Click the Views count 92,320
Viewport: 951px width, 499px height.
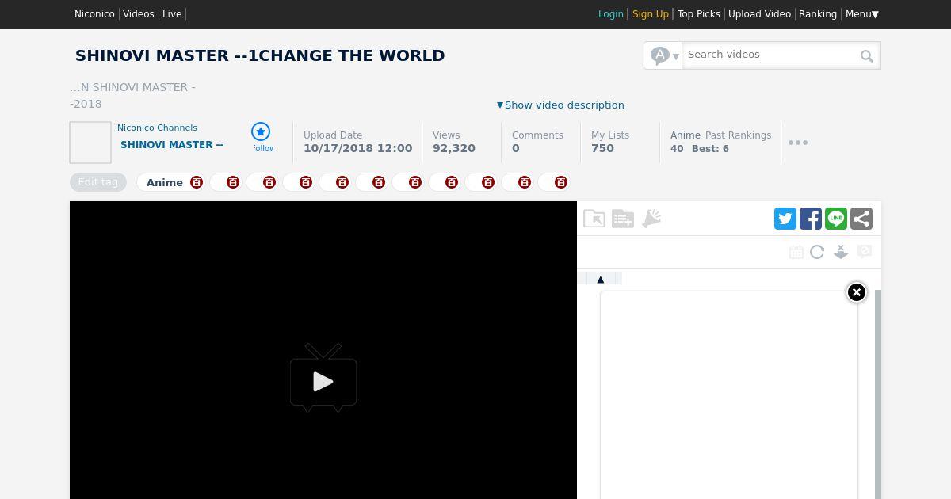pos(454,148)
